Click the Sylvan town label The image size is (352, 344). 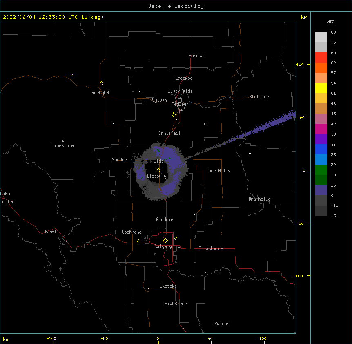[159, 100]
